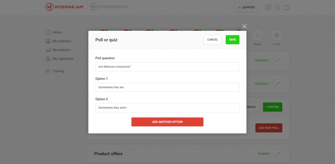
Task: Open the Training section
Action: coord(55,71)
